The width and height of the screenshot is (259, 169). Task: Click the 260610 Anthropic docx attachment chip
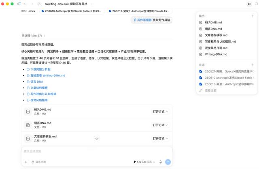(x=71, y=11)
